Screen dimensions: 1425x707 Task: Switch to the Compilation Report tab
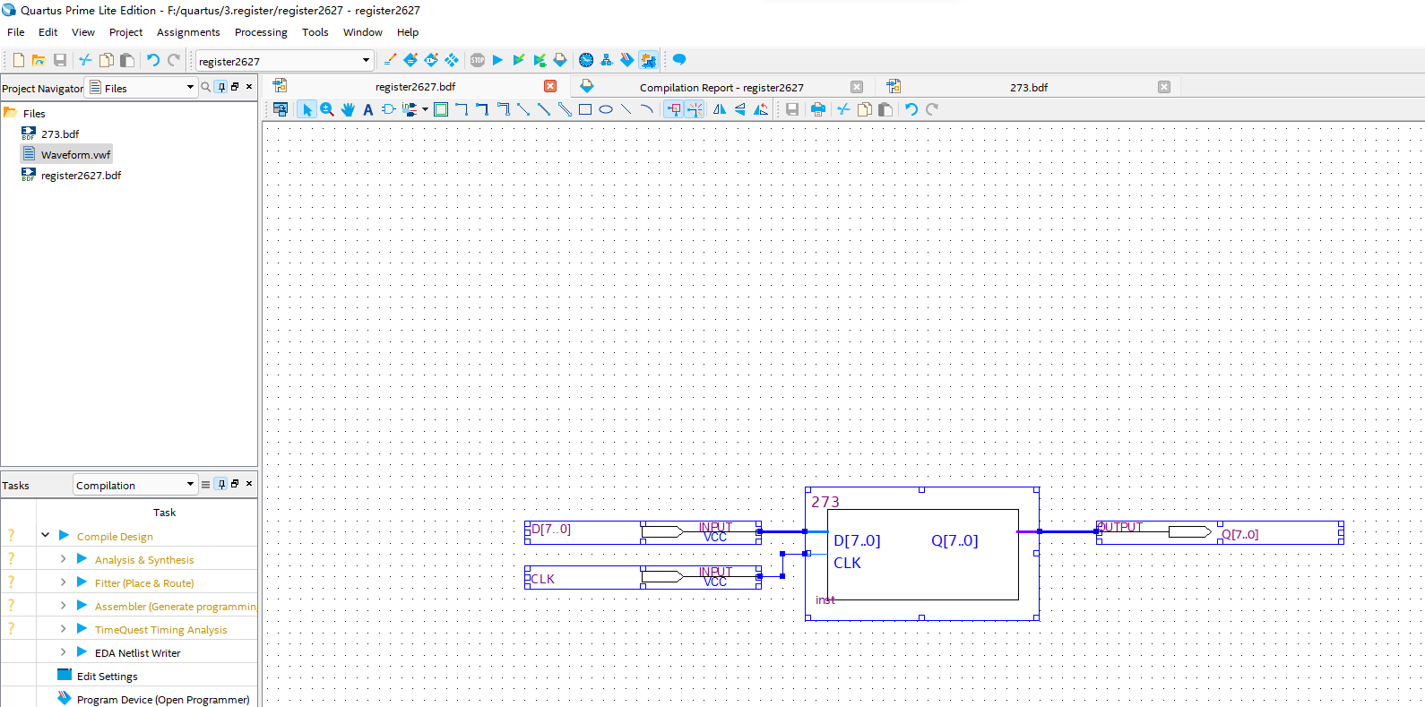click(721, 88)
